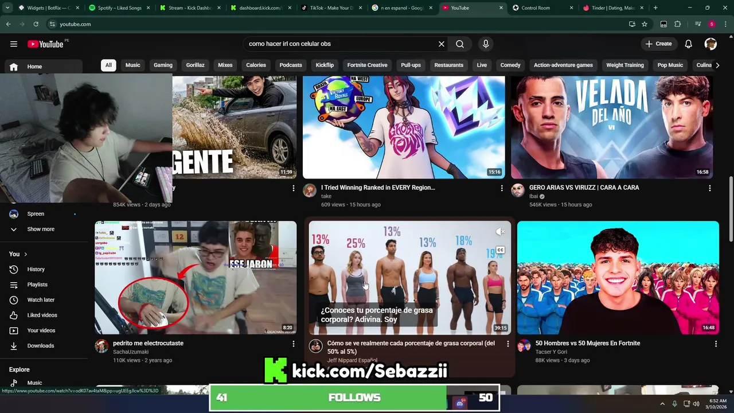Image resolution: width=734 pixels, height=413 pixels.
Task: Open the YouTube guide hamburger menu
Action: pos(13,44)
